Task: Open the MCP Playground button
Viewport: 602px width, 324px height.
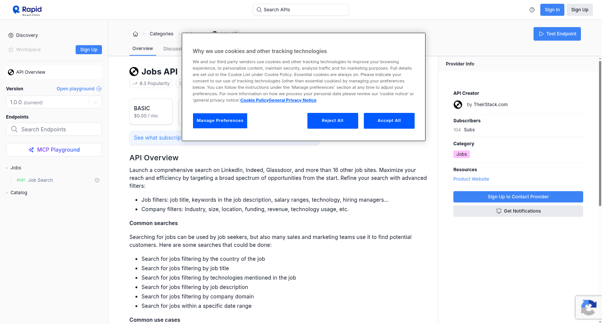Action: click(x=54, y=150)
